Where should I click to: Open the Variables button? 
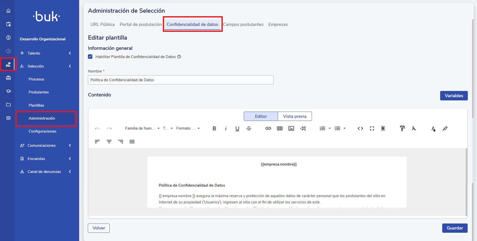click(x=454, y=96)
